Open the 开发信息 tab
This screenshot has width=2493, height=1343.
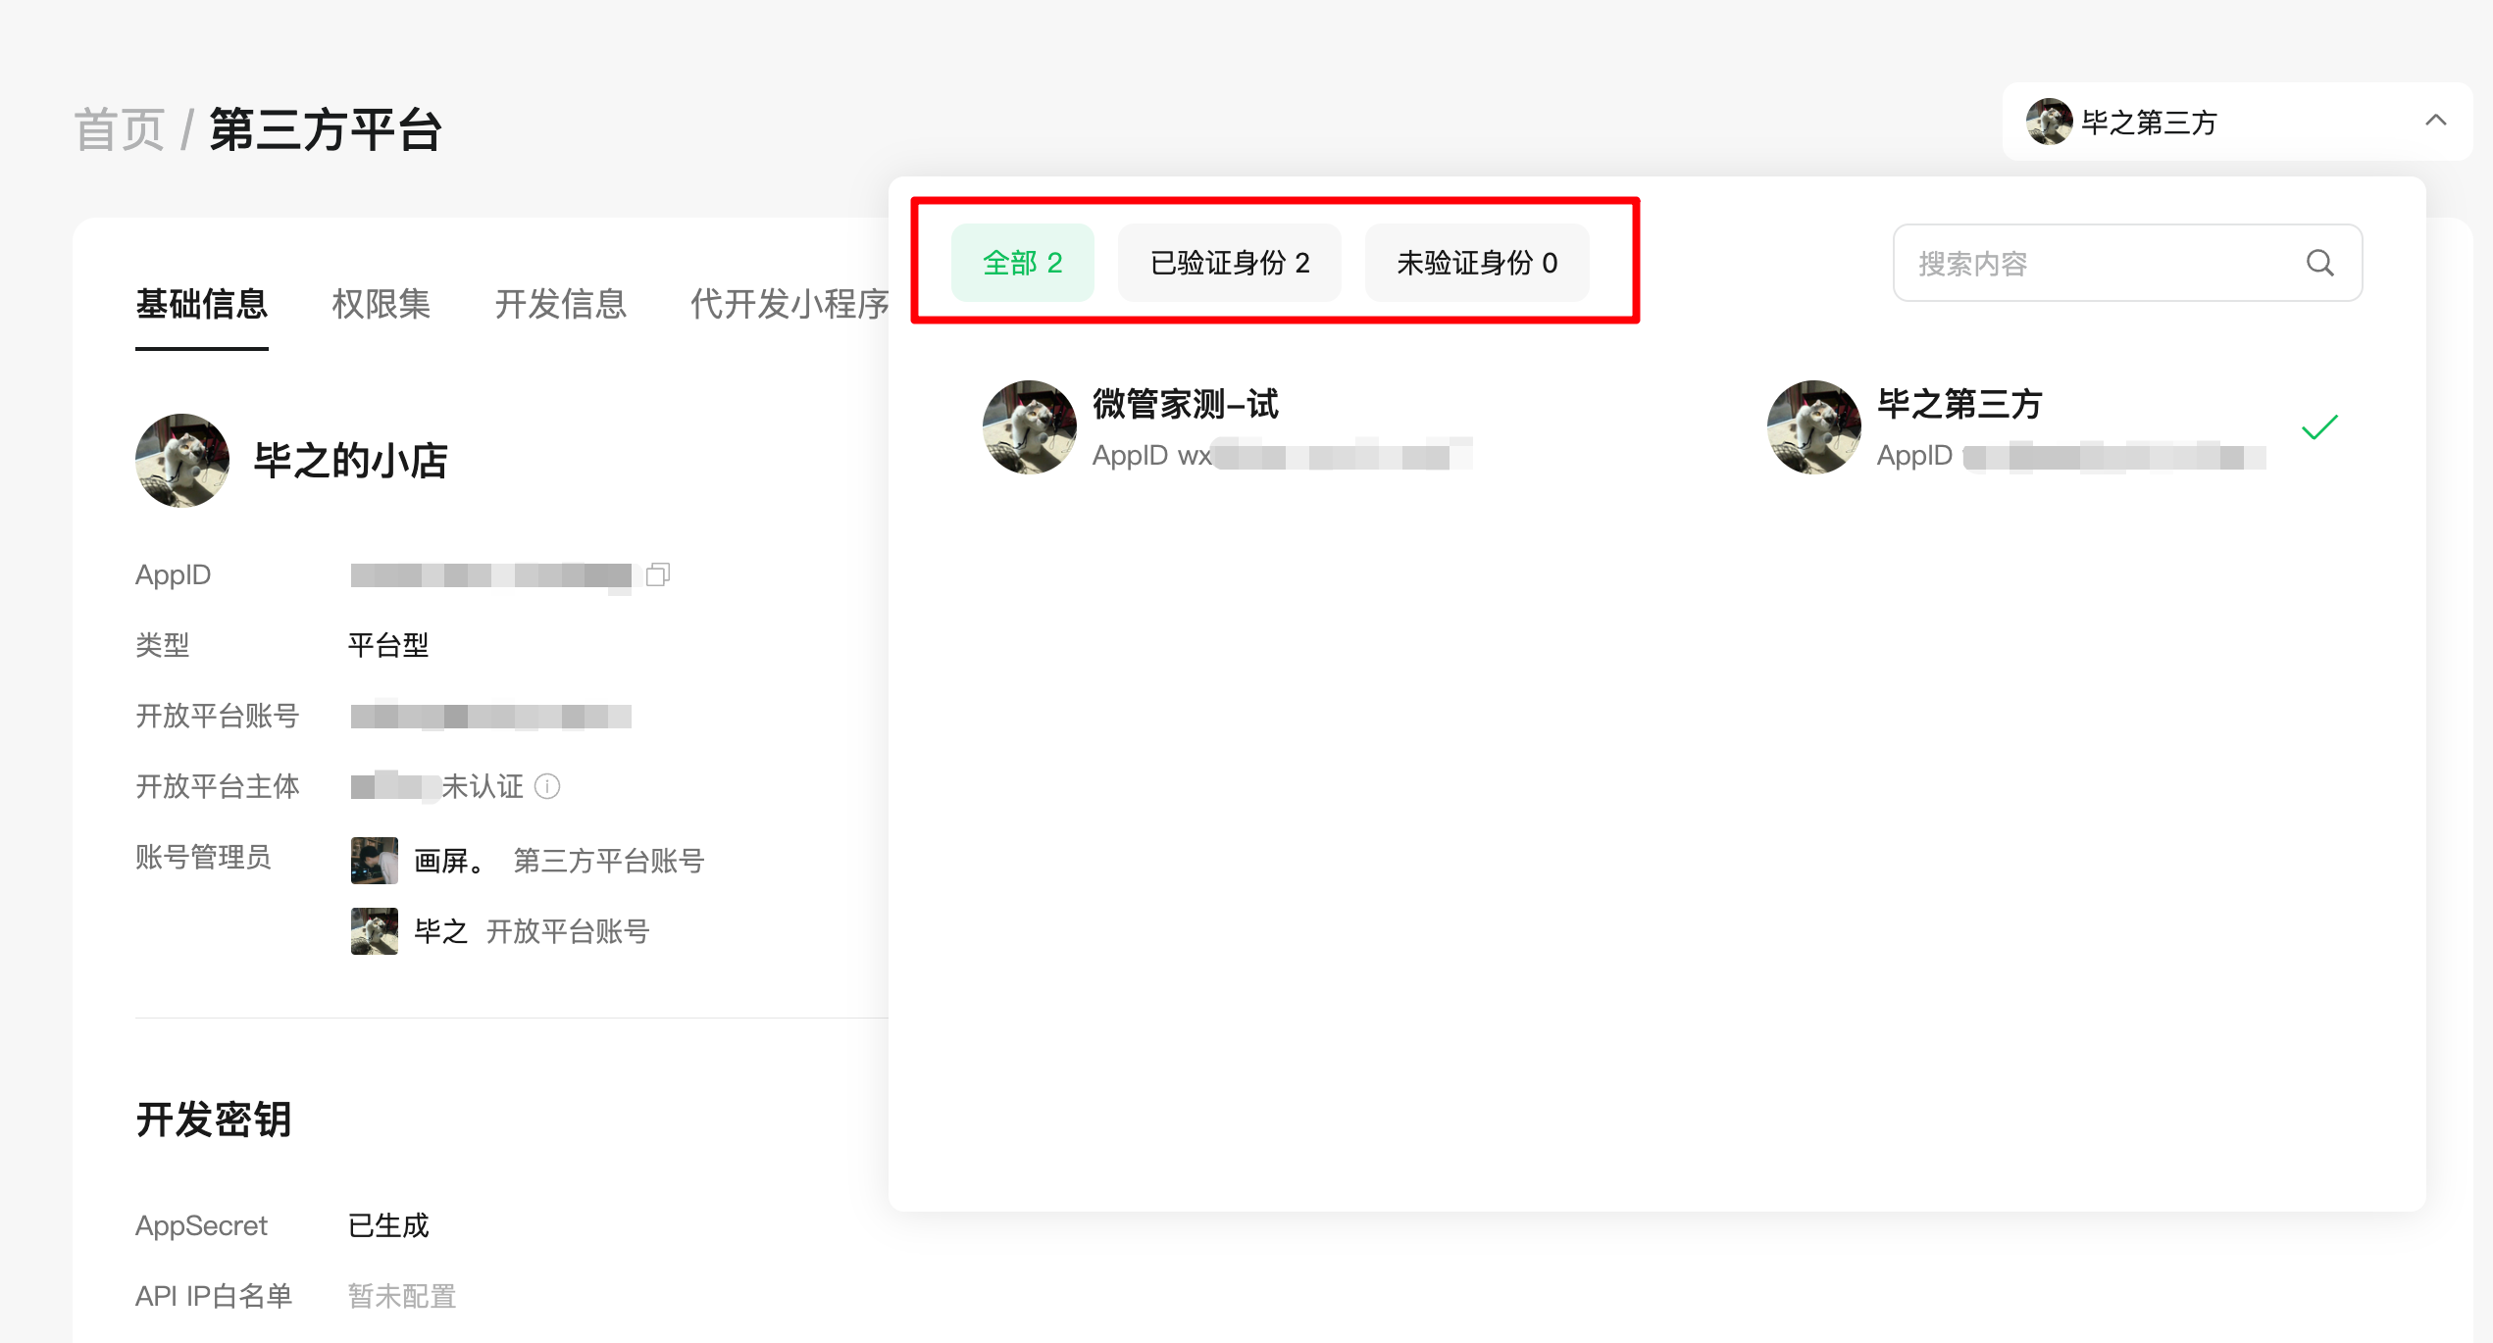[560, 304]
